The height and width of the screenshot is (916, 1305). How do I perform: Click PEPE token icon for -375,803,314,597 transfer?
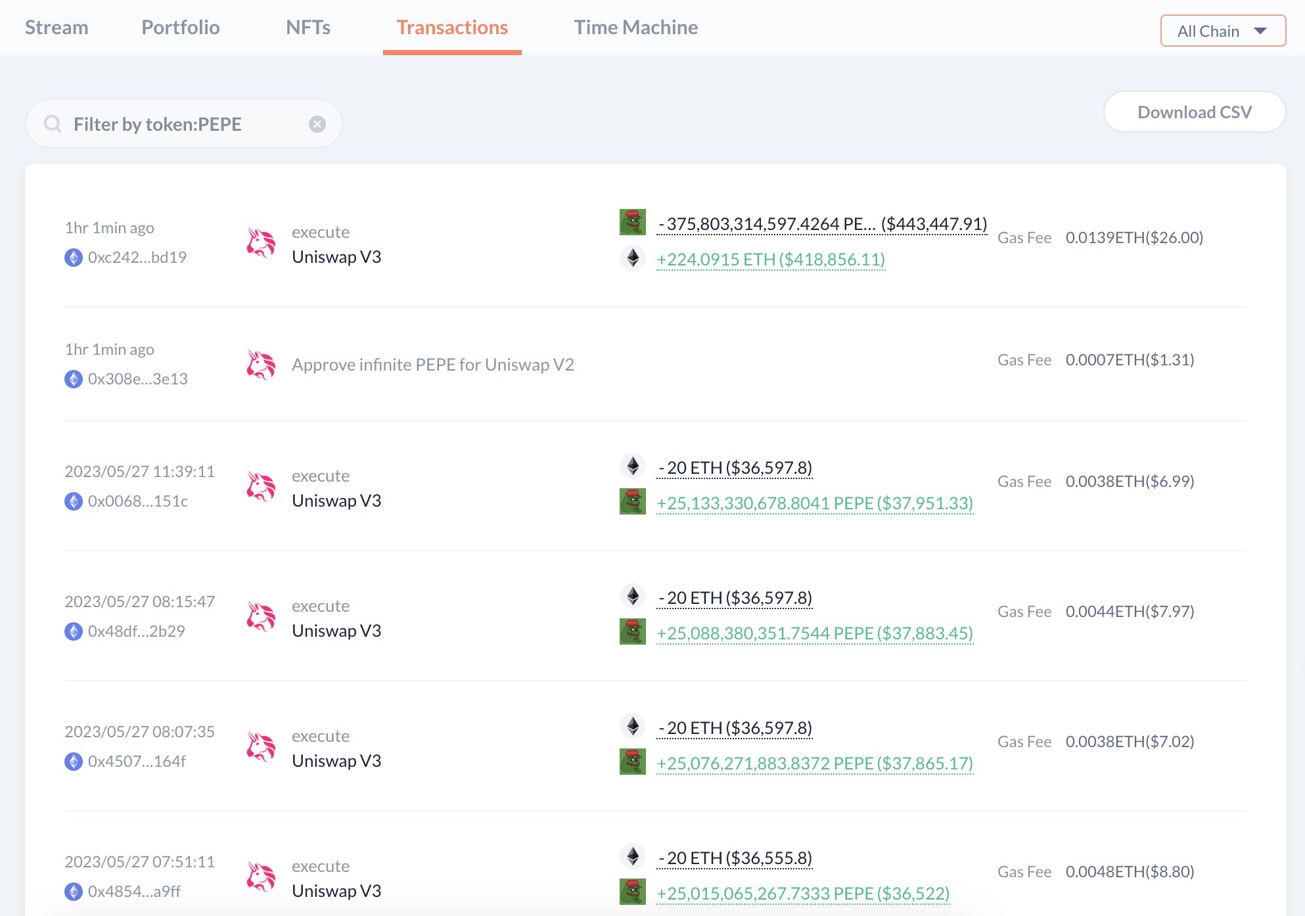pos(633,222)
